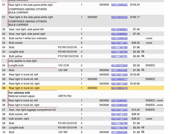Follow link 63128370309 for 12V 21W bulb
178x134 pixels.
119,65
